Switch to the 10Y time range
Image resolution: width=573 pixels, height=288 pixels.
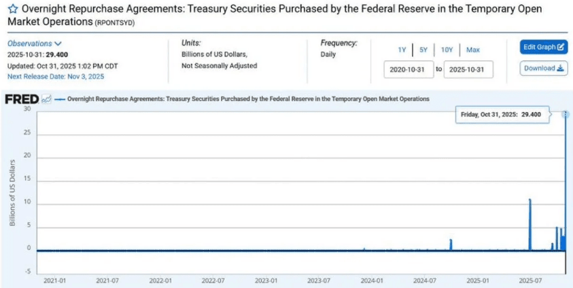[447, 50]
